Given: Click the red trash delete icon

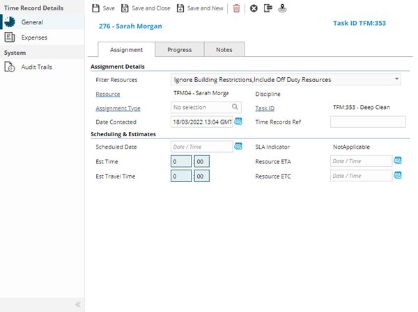Looking at the screenshot, I should click(x=237, y=8).
